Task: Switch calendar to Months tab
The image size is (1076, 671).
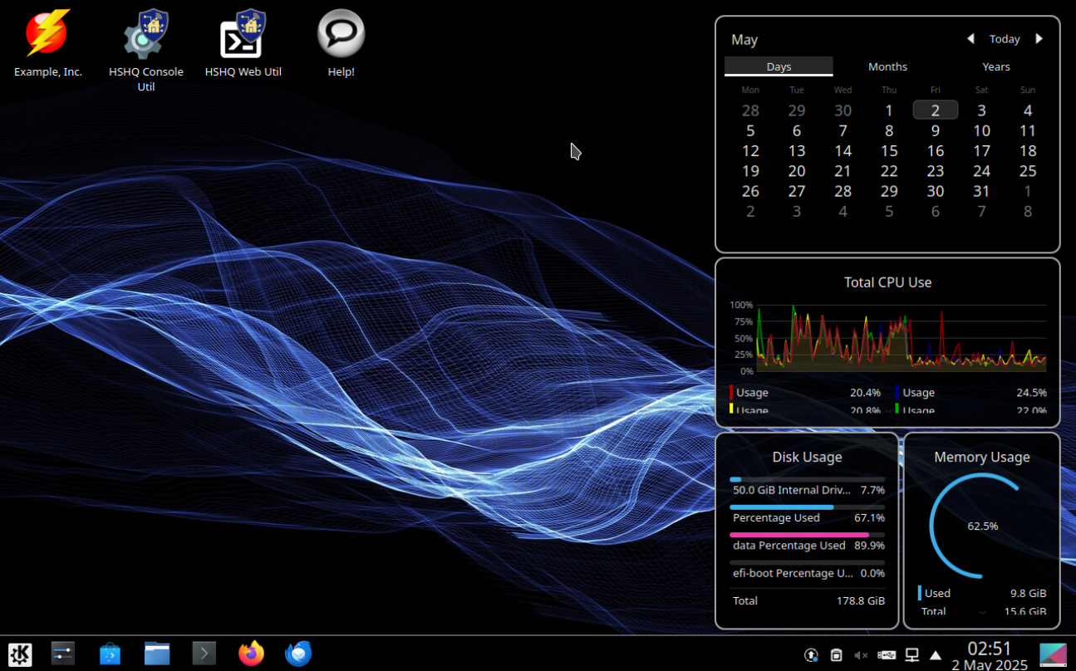Action: point(887,66)
